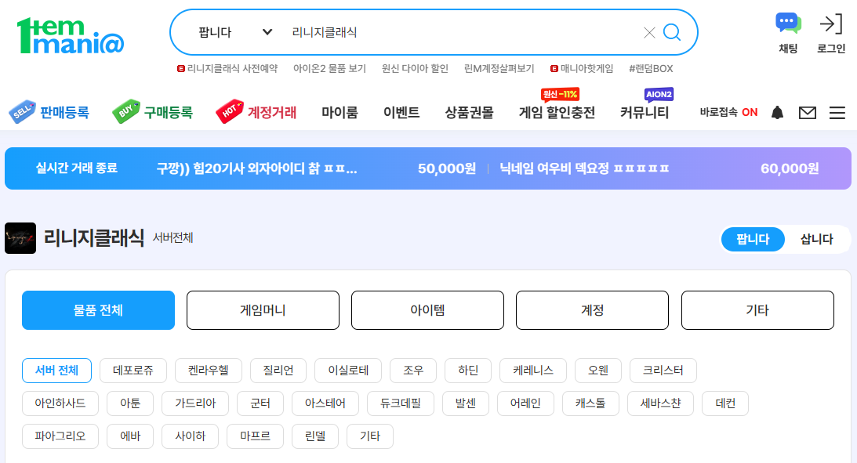Filter by 린델 server
The image size is (857, 463).
[315, 436]
